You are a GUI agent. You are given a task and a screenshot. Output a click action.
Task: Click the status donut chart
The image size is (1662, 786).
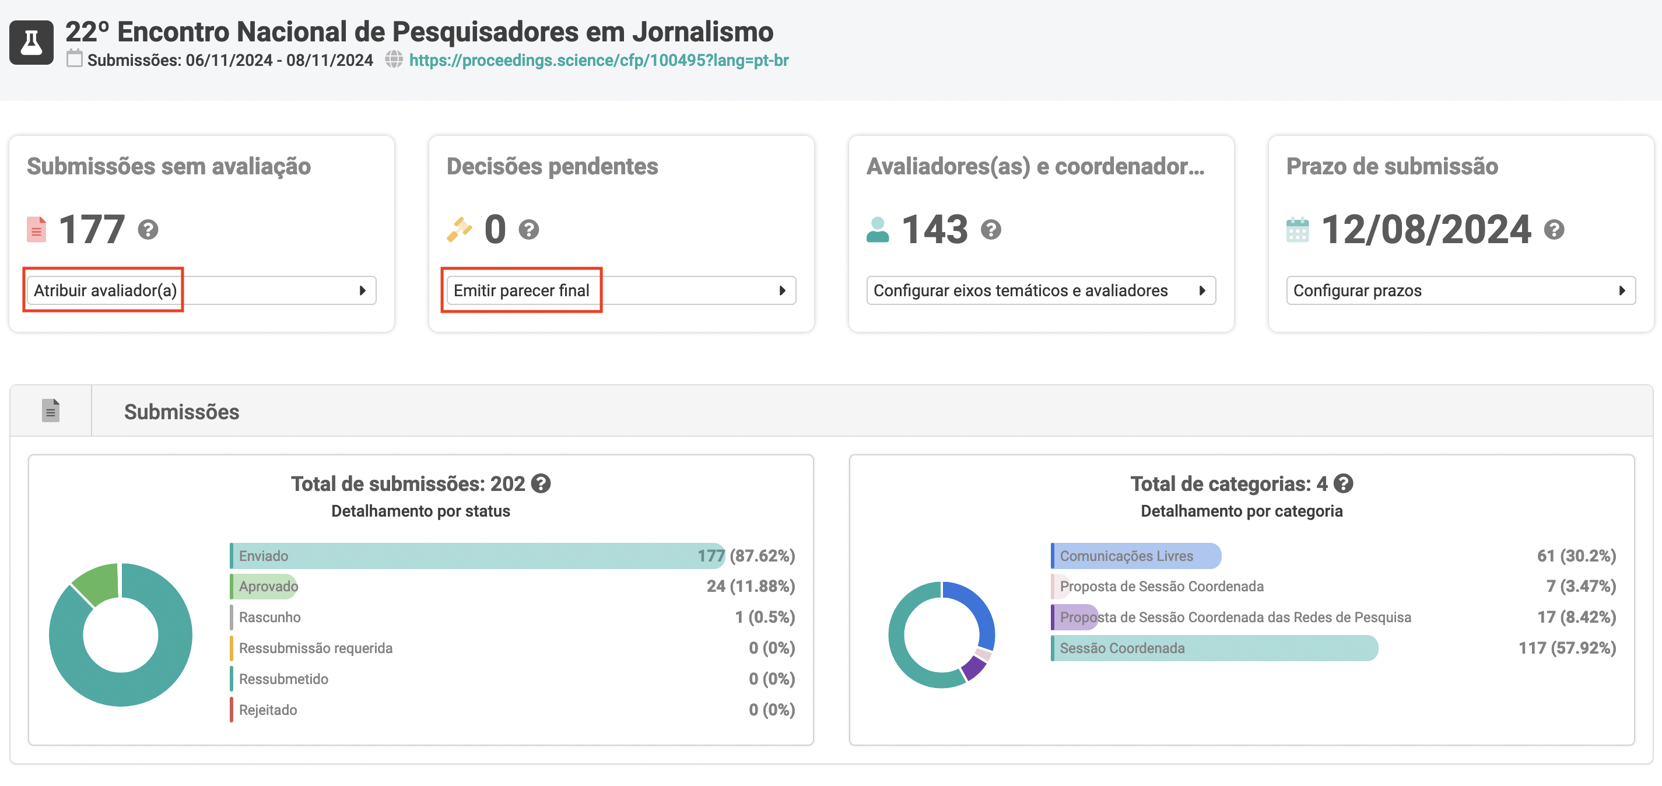tap(121, 635)
